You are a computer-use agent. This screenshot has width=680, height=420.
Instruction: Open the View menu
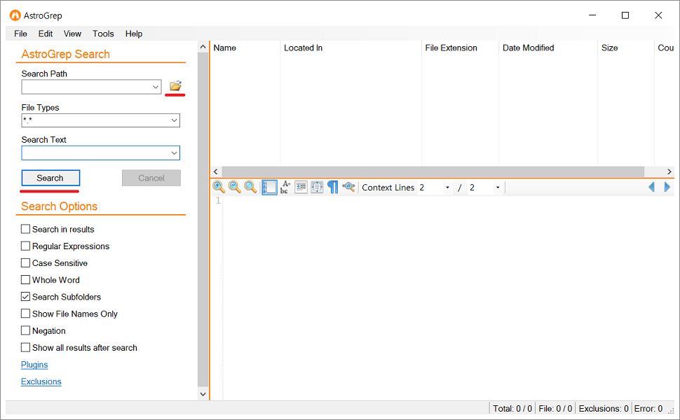(72, 34)
